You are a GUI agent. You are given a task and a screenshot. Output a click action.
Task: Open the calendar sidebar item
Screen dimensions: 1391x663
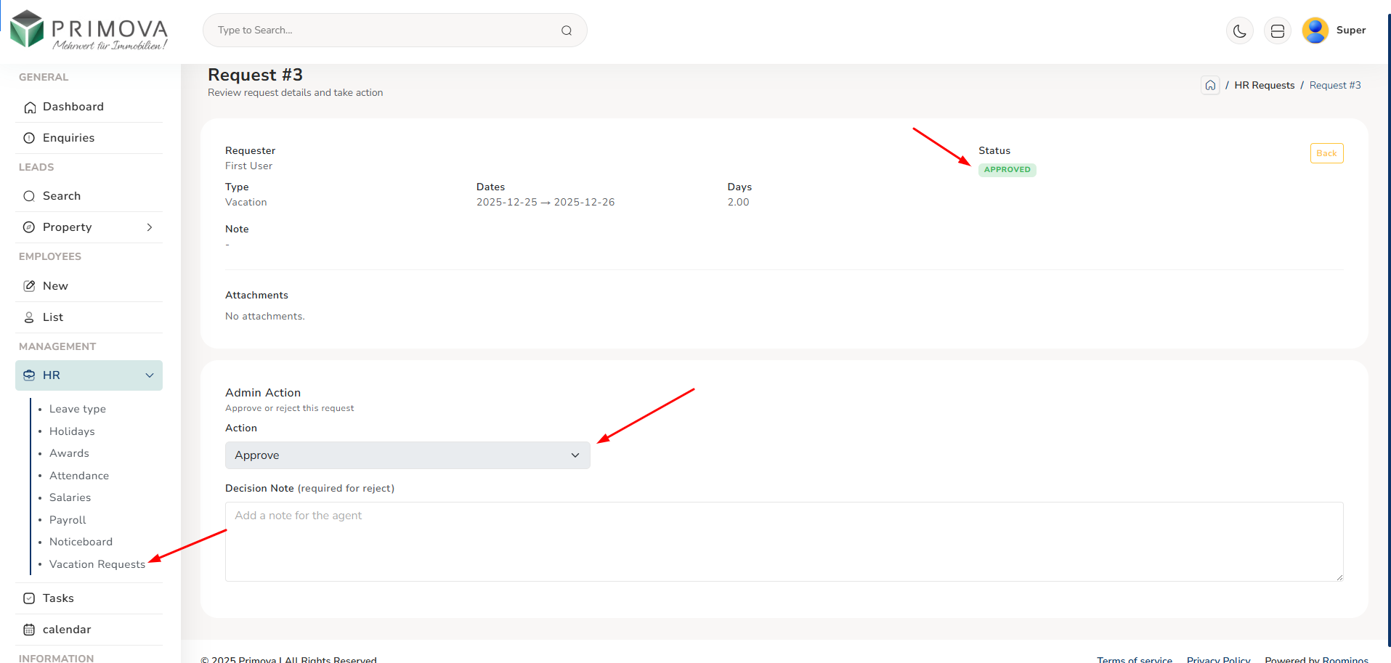(67, 630)
